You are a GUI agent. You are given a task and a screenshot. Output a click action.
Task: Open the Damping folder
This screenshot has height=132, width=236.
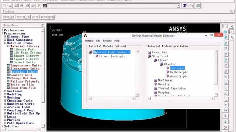click(164, 92)
